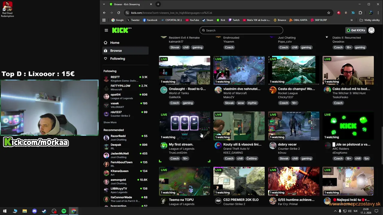Image resolution: width=383 pixels, height=215 pixels.
Task: Open asmongold channel avatar in Recommended
Action: [106, 182]
